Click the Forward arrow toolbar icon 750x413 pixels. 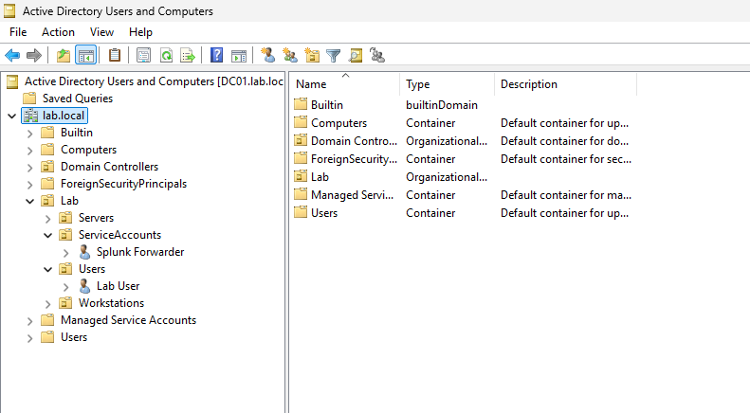[34, 56]
